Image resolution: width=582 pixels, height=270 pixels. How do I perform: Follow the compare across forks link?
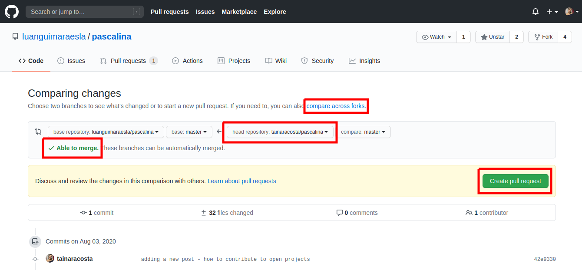(336, 106)
